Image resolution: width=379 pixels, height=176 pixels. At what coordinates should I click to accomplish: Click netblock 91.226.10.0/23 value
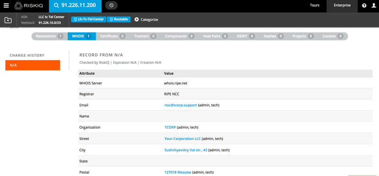click(50, 23)
